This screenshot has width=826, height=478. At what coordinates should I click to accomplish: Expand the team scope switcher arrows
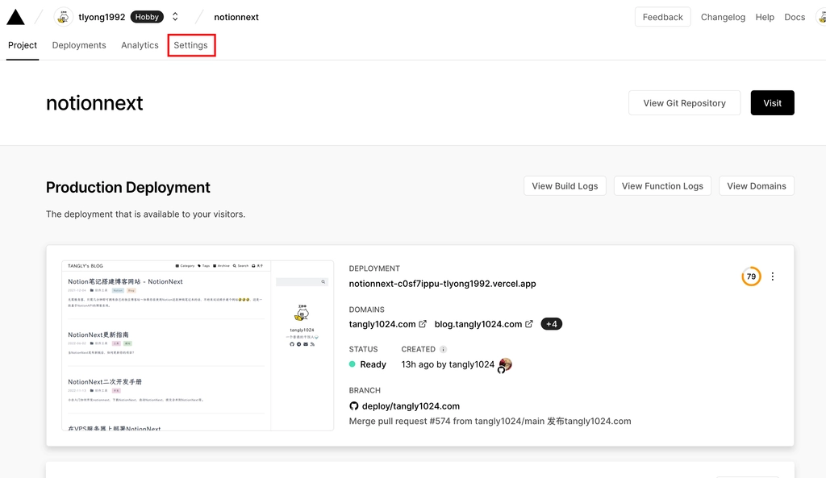pos(175,17)
